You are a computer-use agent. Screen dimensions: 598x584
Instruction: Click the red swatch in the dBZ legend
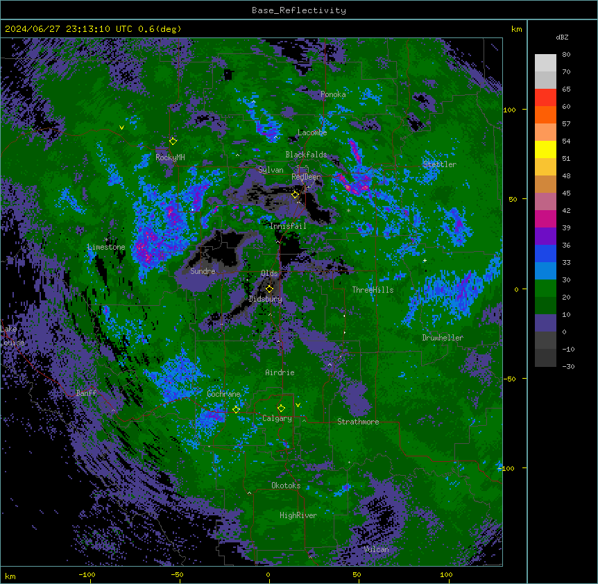[x=545, y=97]
